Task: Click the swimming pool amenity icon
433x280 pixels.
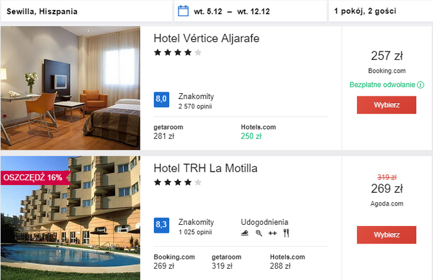Action: (x=244, y=233)
